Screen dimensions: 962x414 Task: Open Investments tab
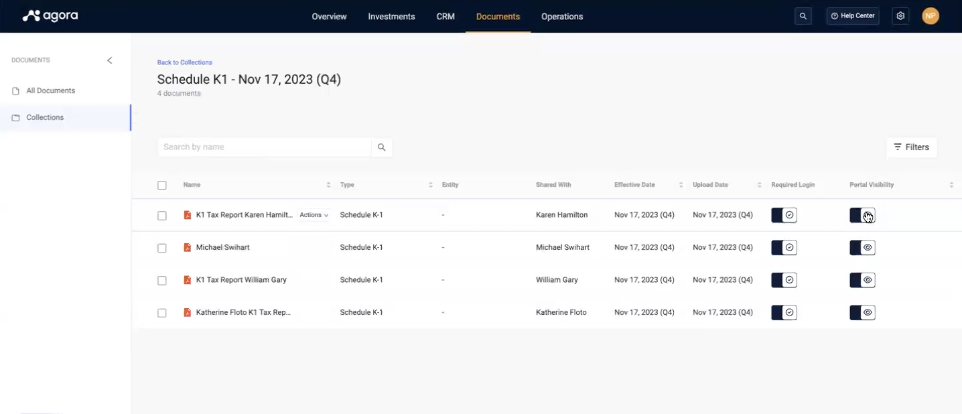click(391, 17)
